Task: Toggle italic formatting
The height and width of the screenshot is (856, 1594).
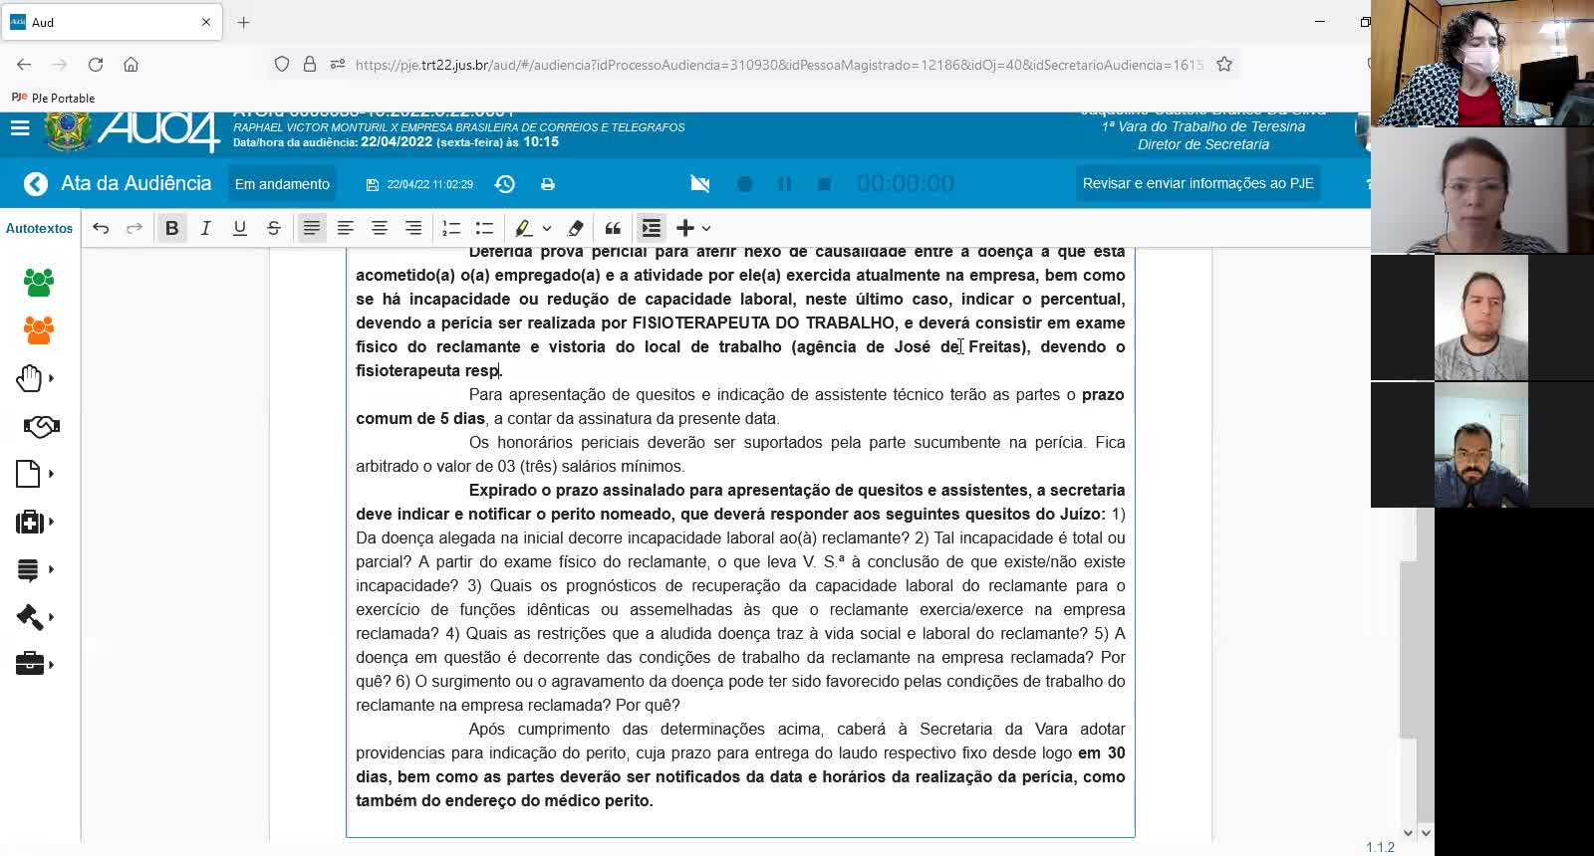Action: click(x=205, y=228)
